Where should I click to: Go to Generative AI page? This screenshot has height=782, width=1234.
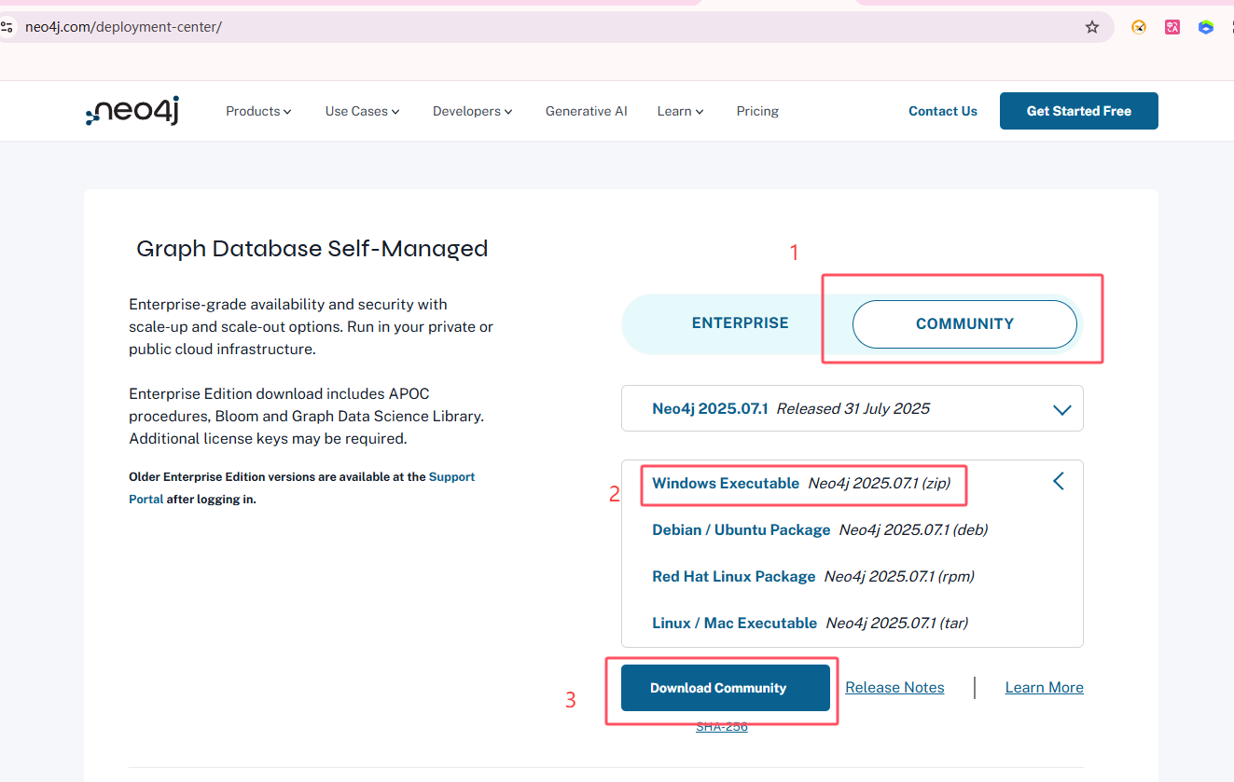pos(586,111)
